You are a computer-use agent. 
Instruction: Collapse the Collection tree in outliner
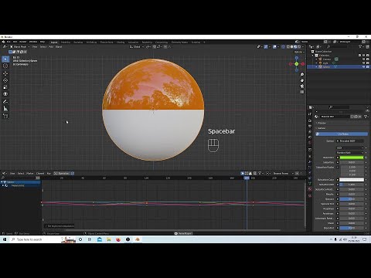point(313,55)
